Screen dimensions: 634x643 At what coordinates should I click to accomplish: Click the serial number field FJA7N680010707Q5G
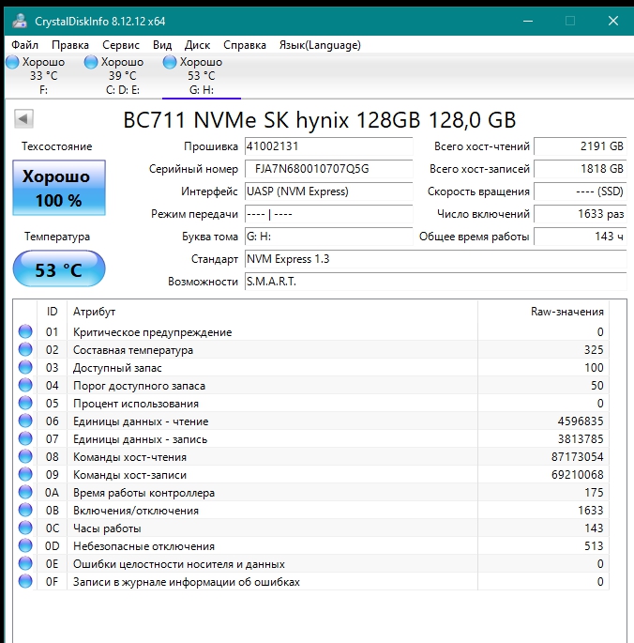(328, 169)
